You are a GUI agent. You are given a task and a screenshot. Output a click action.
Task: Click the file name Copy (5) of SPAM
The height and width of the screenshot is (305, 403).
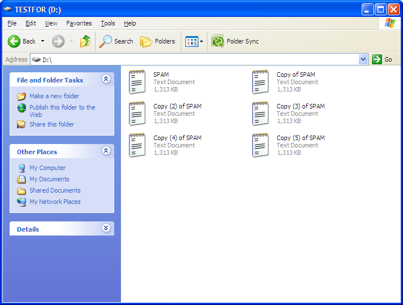[x=301, y=138]
